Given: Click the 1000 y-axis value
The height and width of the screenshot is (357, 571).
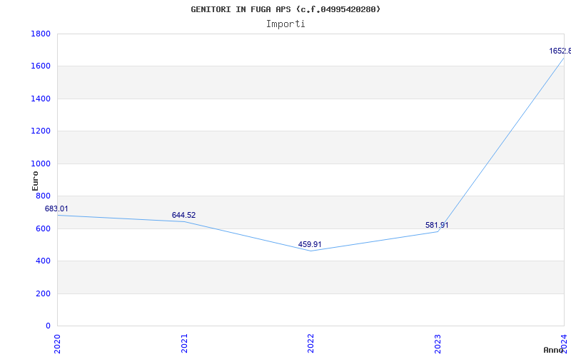Looking at the screenshot, I should (41, 164).
